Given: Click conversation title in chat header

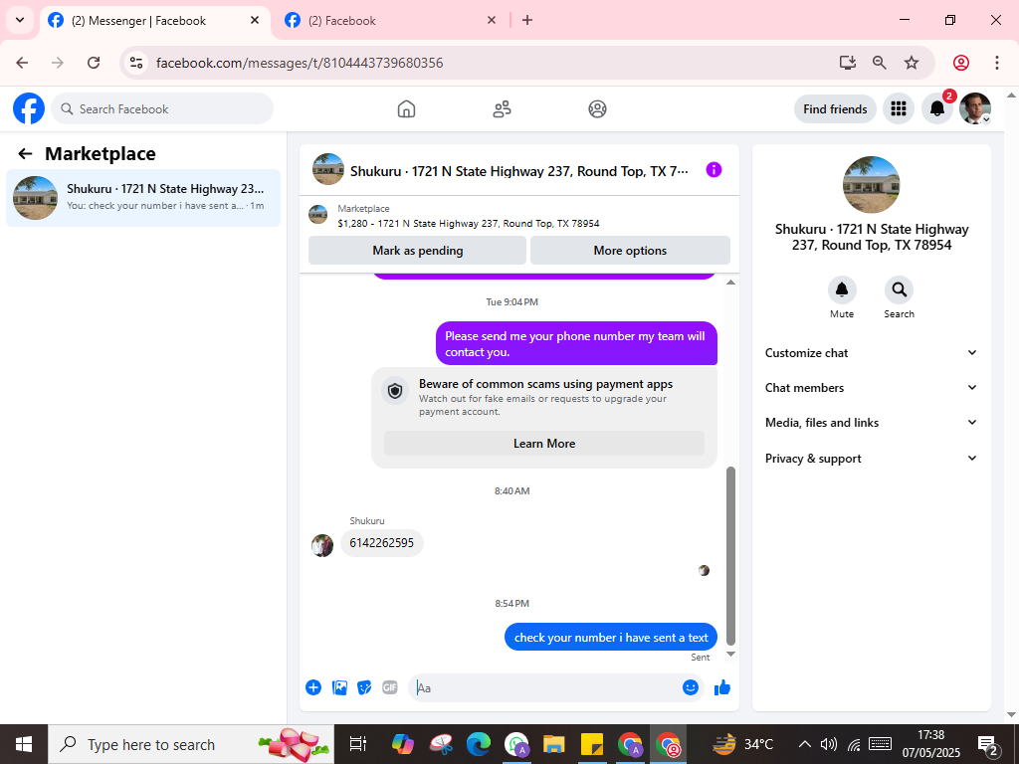Looking at the screenshot, I should click(x=518, y=171).
